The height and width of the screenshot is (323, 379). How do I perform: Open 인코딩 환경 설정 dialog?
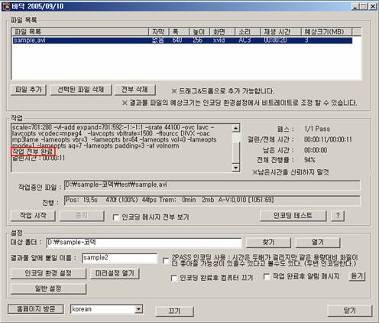[48, 273]
